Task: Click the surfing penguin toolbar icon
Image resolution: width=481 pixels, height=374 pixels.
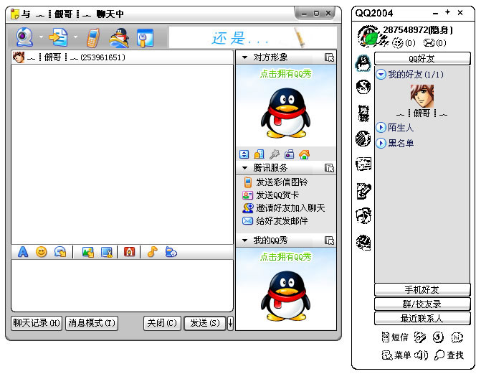Action: [x=119, y=38]
